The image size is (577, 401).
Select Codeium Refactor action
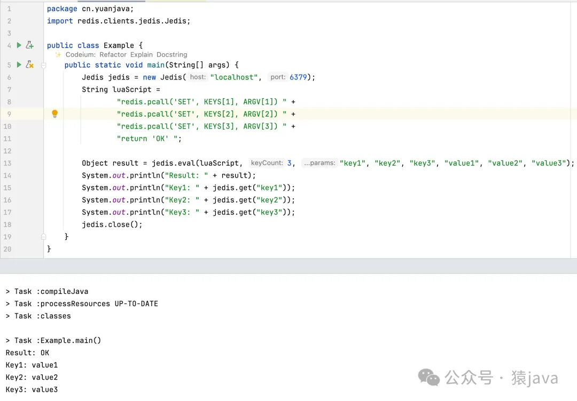coord(113,54)
